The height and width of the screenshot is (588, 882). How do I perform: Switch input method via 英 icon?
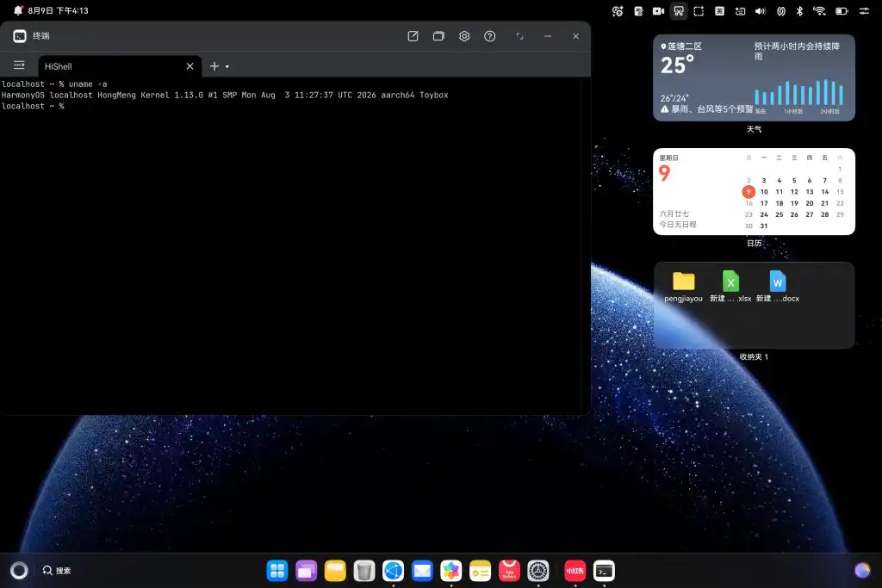[719, 11]
